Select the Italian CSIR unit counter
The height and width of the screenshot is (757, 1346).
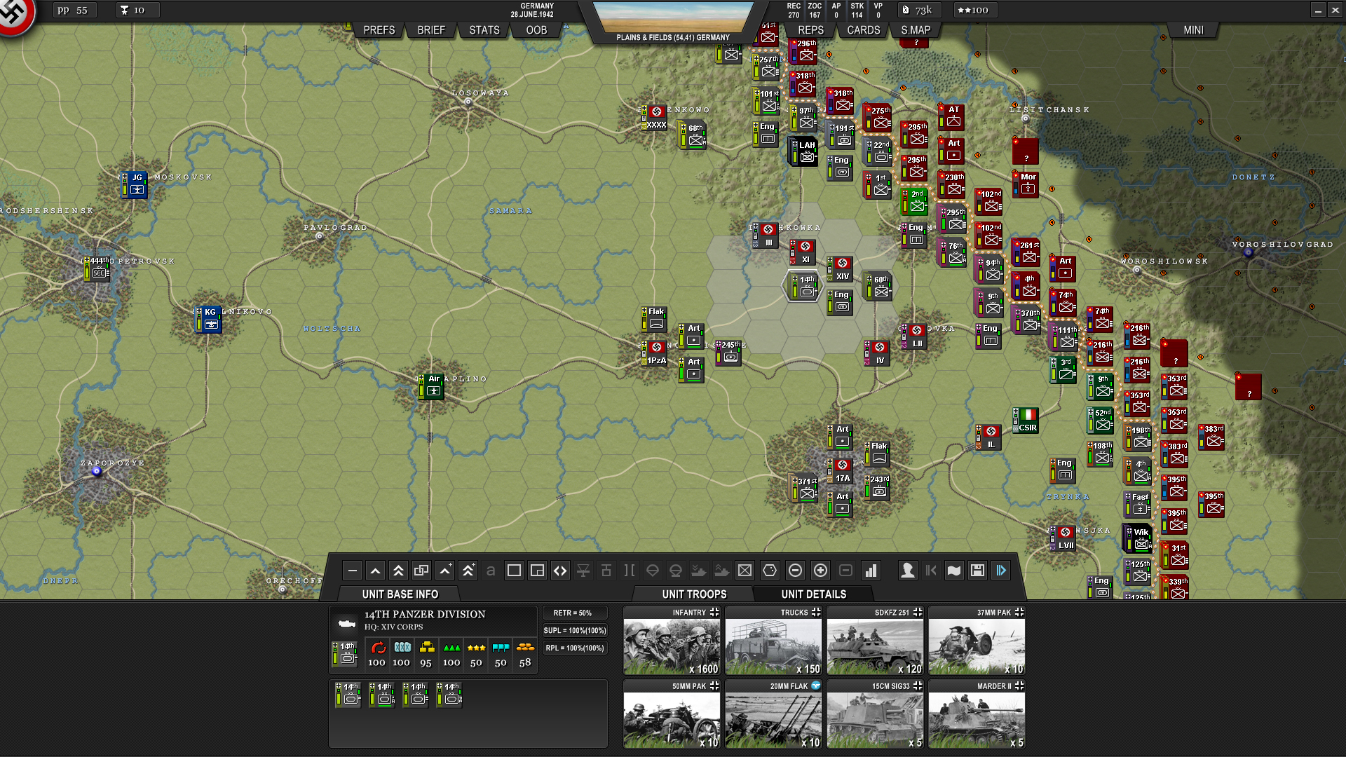point(1026,421)
